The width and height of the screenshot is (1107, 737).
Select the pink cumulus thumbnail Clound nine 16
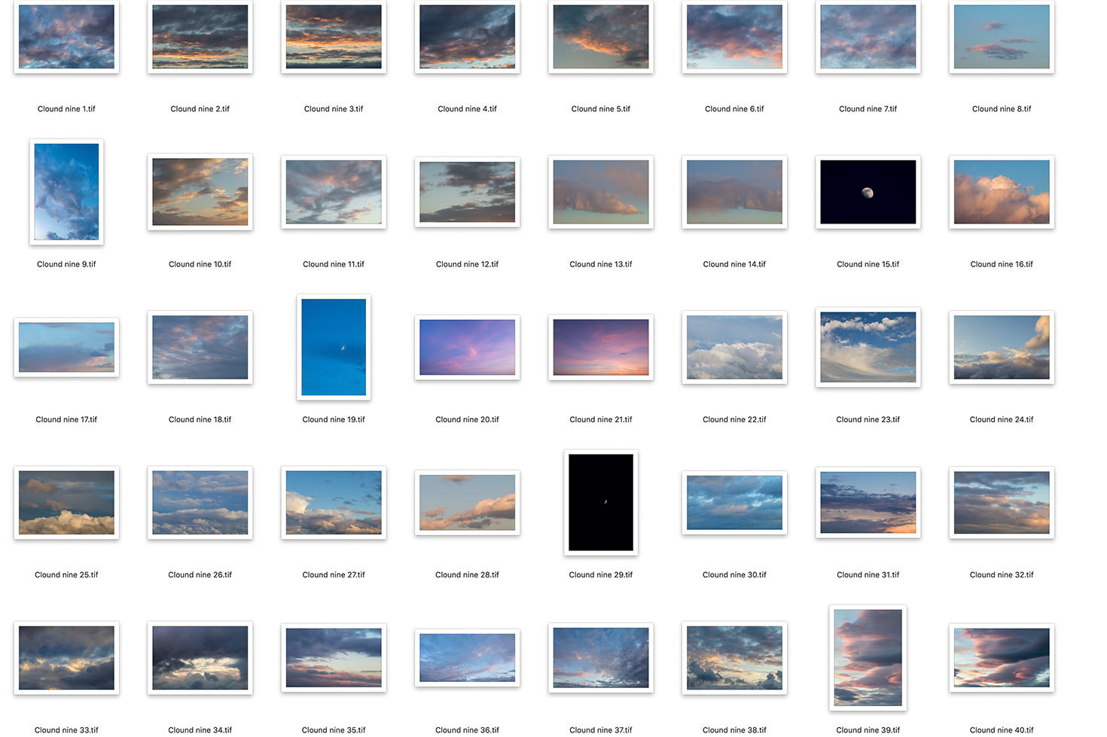click(x=1001, y=192)
